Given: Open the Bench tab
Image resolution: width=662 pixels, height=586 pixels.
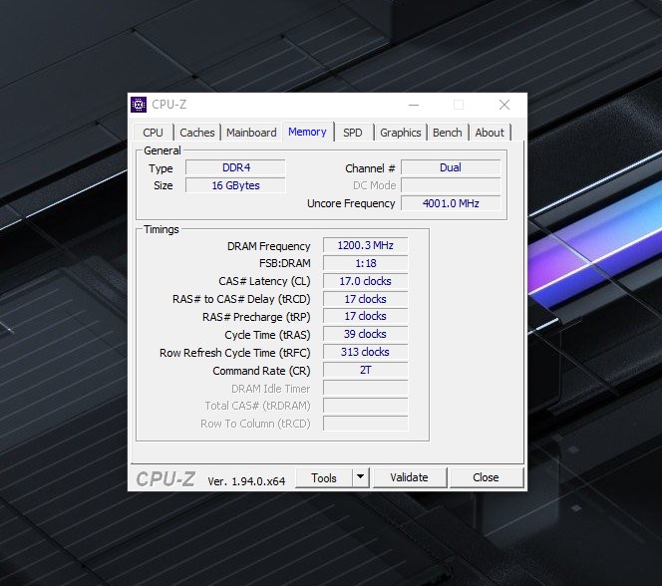Looking at the screenshot, I should point(447,133).
